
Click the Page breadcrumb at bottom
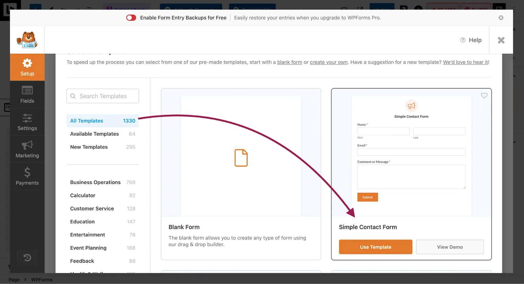(x=14, y=280)
